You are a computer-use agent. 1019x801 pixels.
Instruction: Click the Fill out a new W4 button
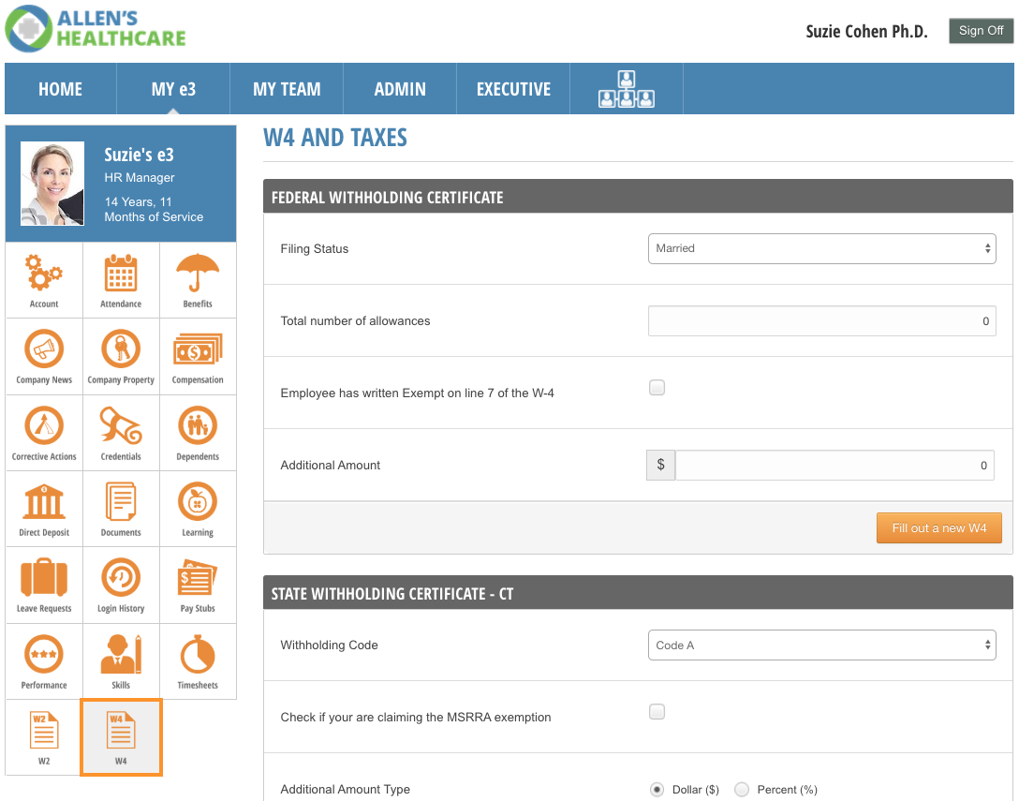pos(938,528)
